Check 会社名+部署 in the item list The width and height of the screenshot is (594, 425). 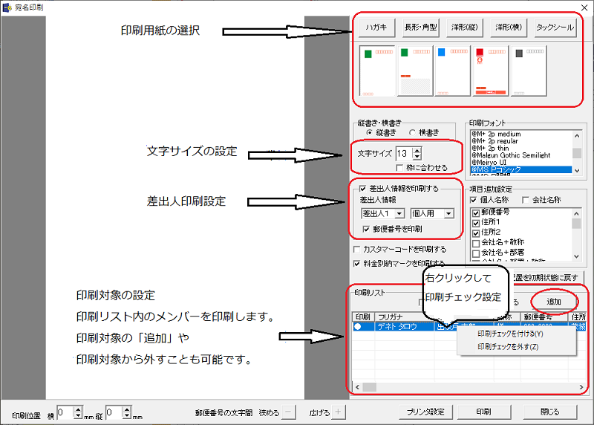click(x=476, y=253)
